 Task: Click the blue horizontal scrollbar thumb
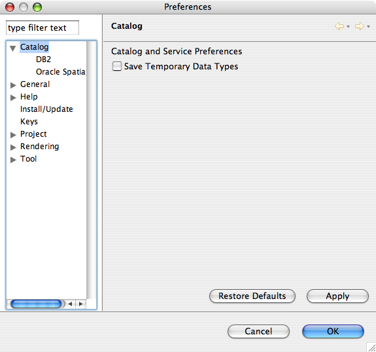coord(36,304)
